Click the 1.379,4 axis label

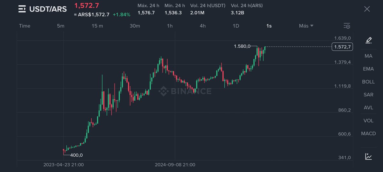tap(342, 62)
